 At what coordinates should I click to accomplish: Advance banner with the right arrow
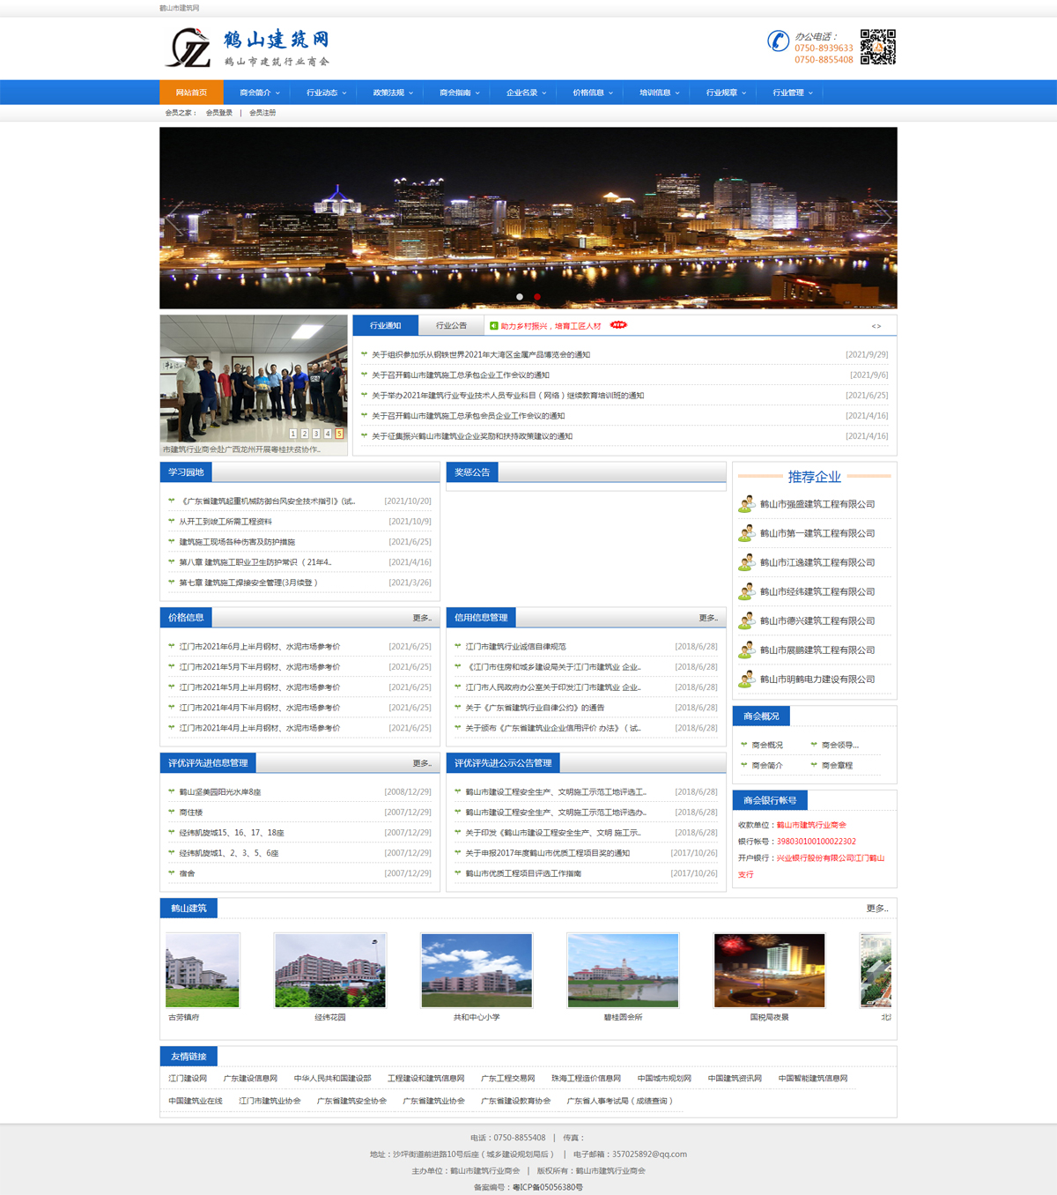tap(883, 218)
